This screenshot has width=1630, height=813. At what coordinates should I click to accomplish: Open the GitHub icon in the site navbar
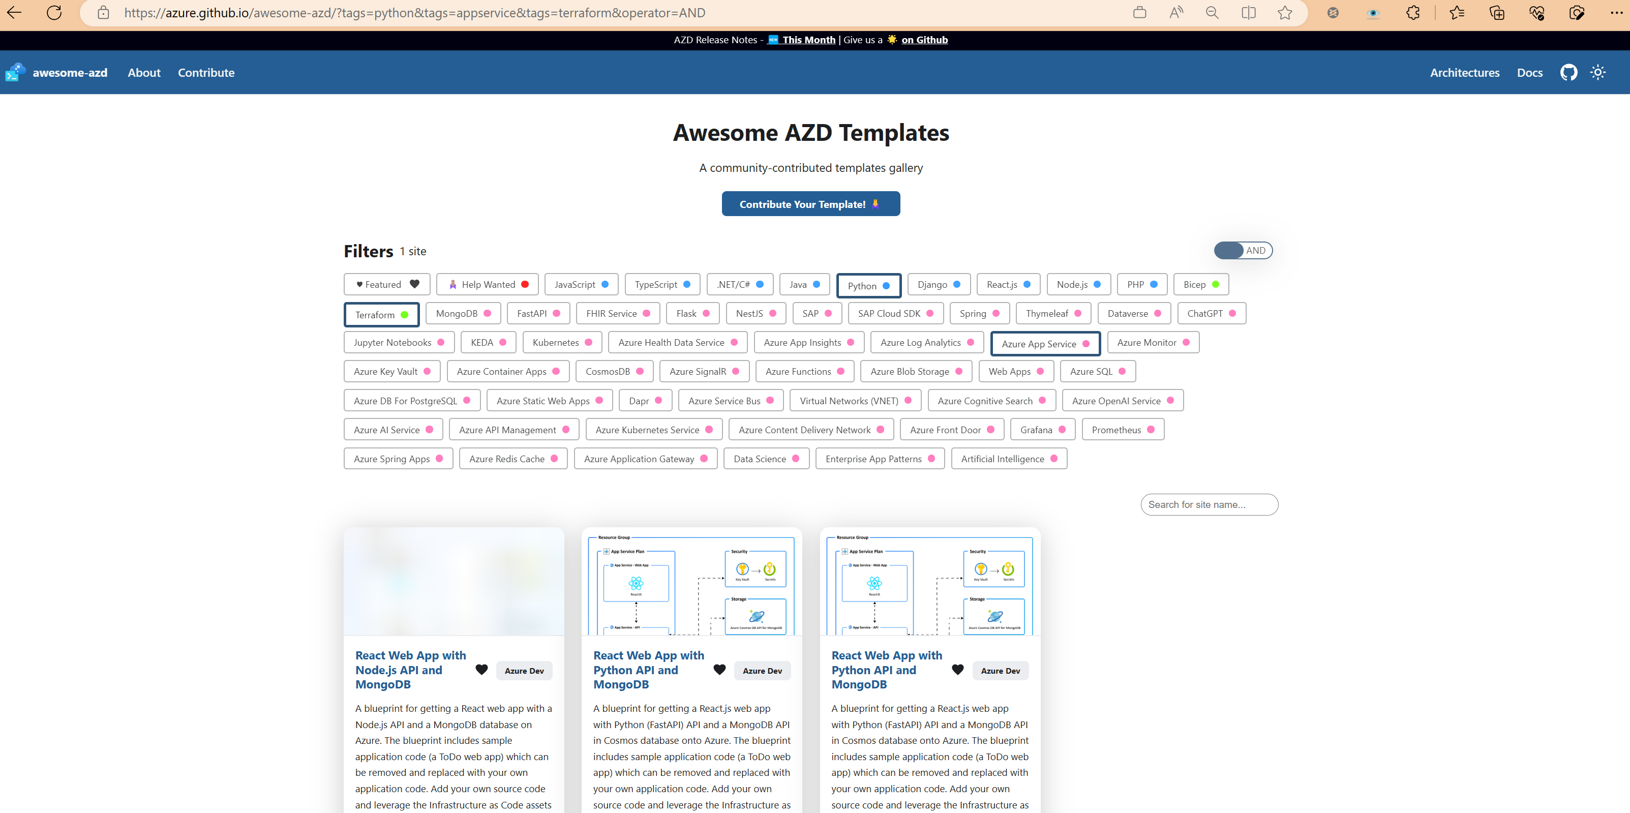pos(1568,72)
